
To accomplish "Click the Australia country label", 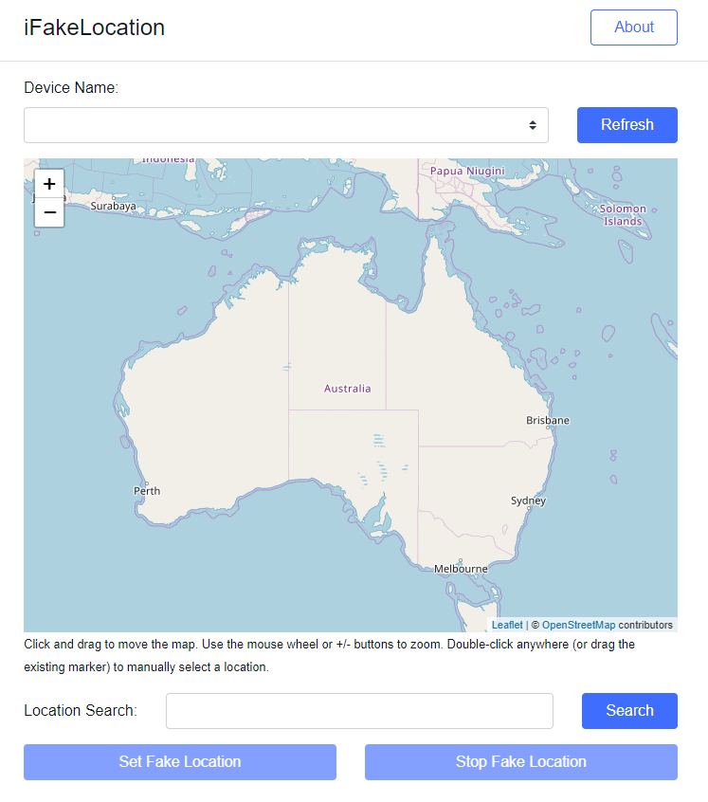I will (x=347, y=389).
